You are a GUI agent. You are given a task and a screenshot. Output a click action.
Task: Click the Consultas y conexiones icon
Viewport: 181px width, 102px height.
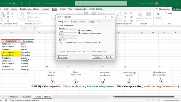[x=29, y=13]
